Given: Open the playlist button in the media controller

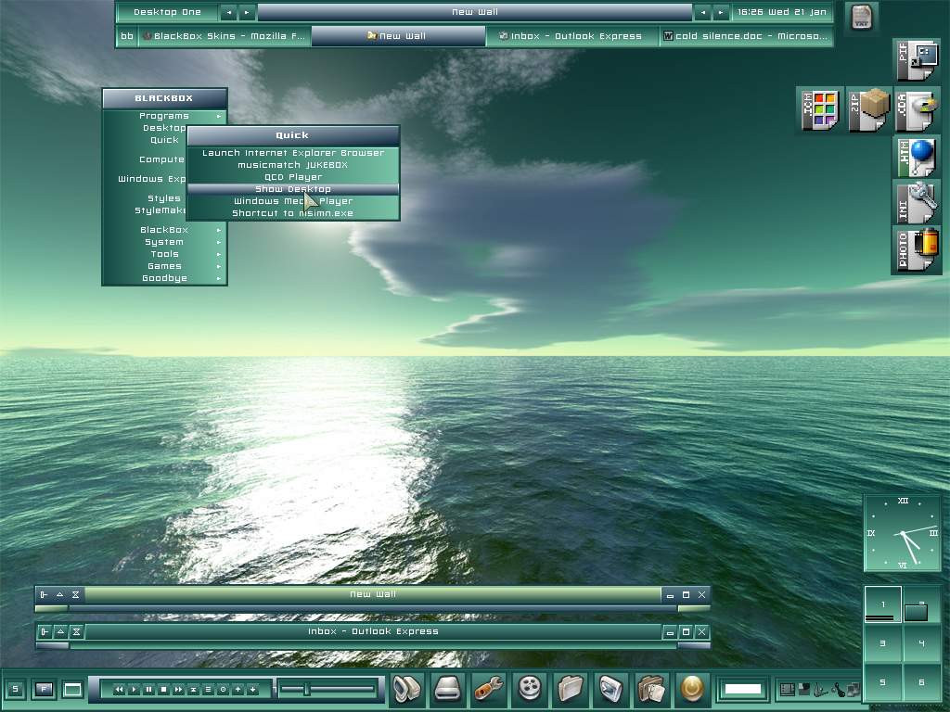Looking at the screenshot, I should coord(209,689).
